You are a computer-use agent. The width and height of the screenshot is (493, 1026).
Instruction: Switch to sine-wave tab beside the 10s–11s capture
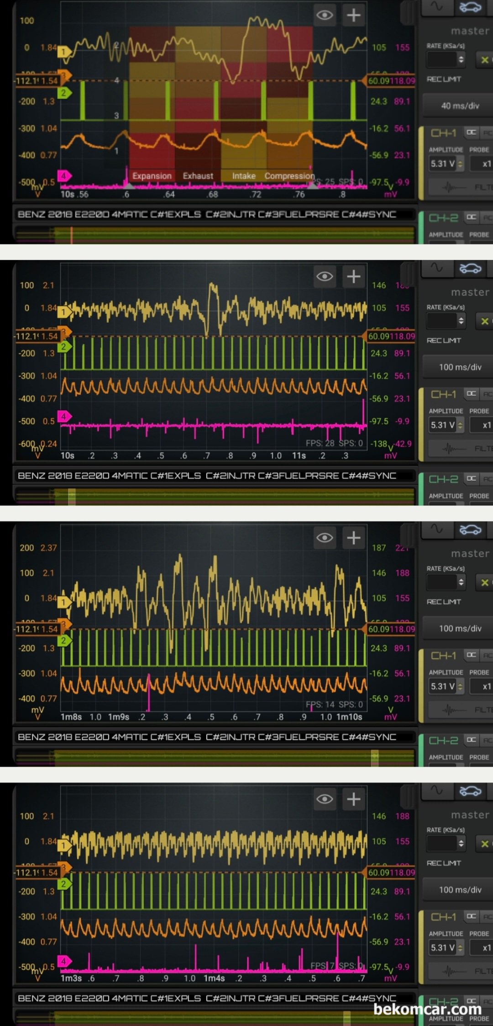tap(437, 268)
